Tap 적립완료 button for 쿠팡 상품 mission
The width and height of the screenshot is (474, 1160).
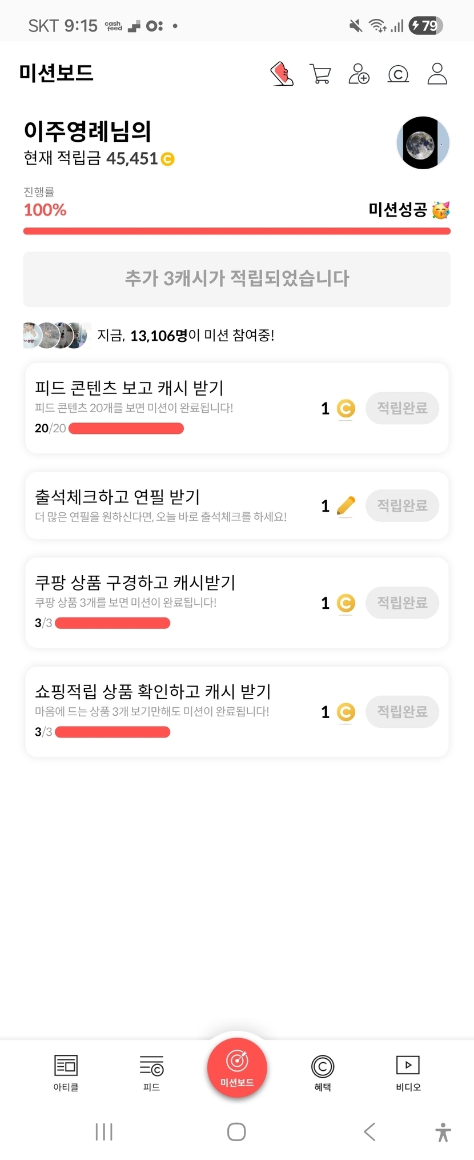tap(402, 603)
